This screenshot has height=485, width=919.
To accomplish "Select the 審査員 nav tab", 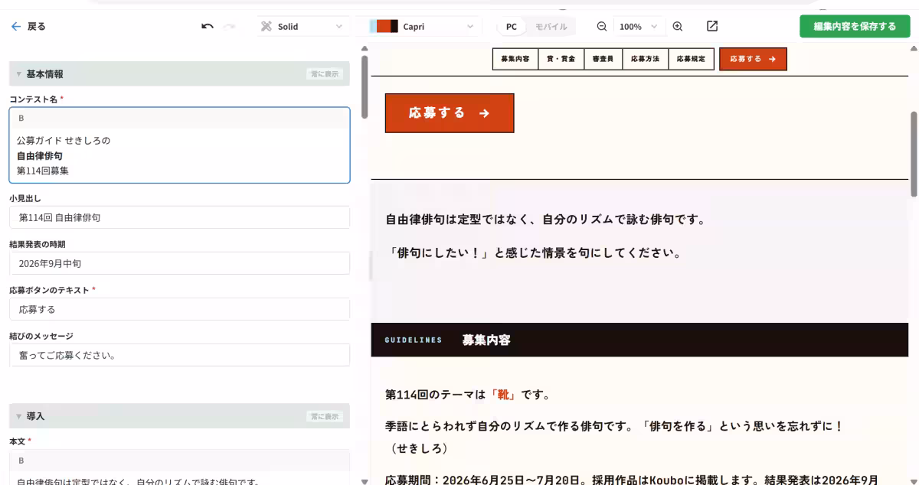I will (603, 58).
